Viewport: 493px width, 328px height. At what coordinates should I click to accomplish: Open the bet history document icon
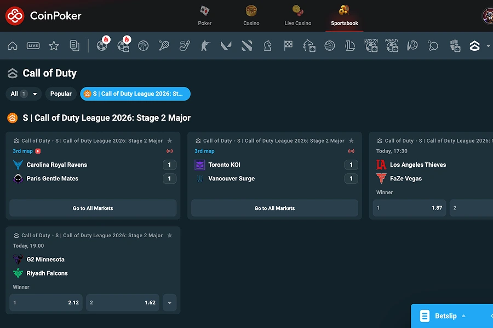click(74, 46)
